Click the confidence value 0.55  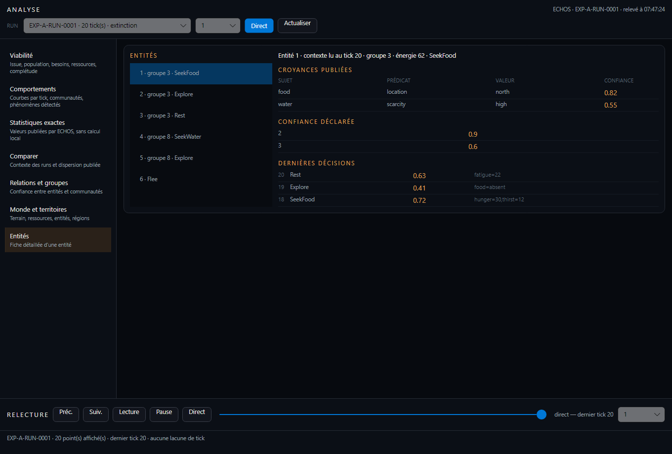[x=611, y=105]
